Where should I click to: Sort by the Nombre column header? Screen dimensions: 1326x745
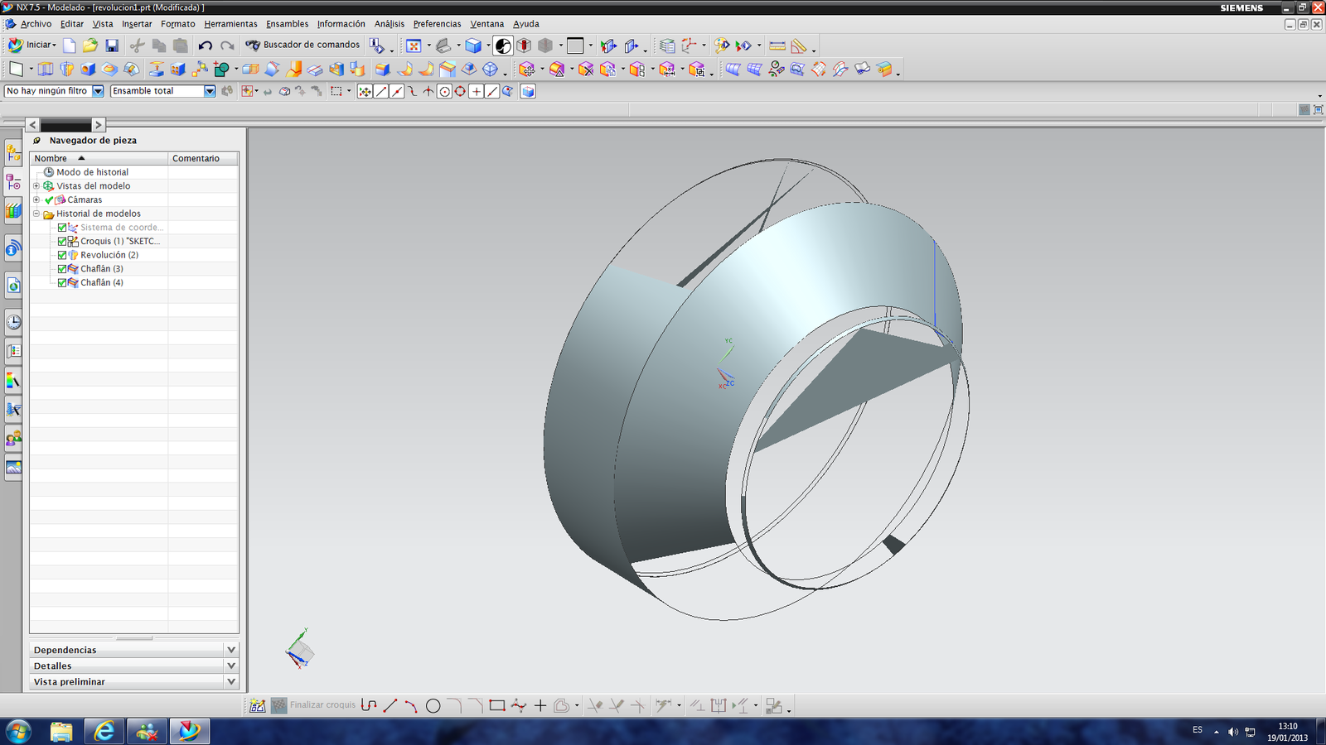tap(99, 158)
